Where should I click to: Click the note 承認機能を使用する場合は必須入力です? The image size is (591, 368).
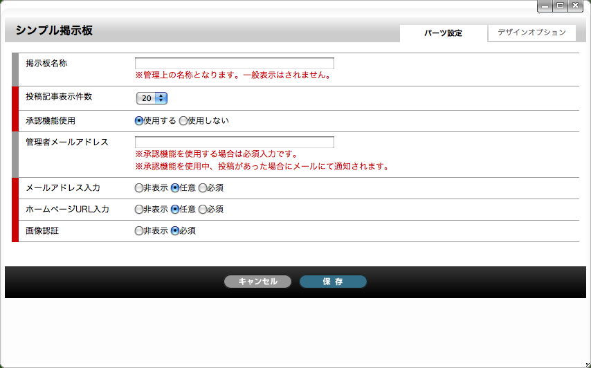point(217,154)
